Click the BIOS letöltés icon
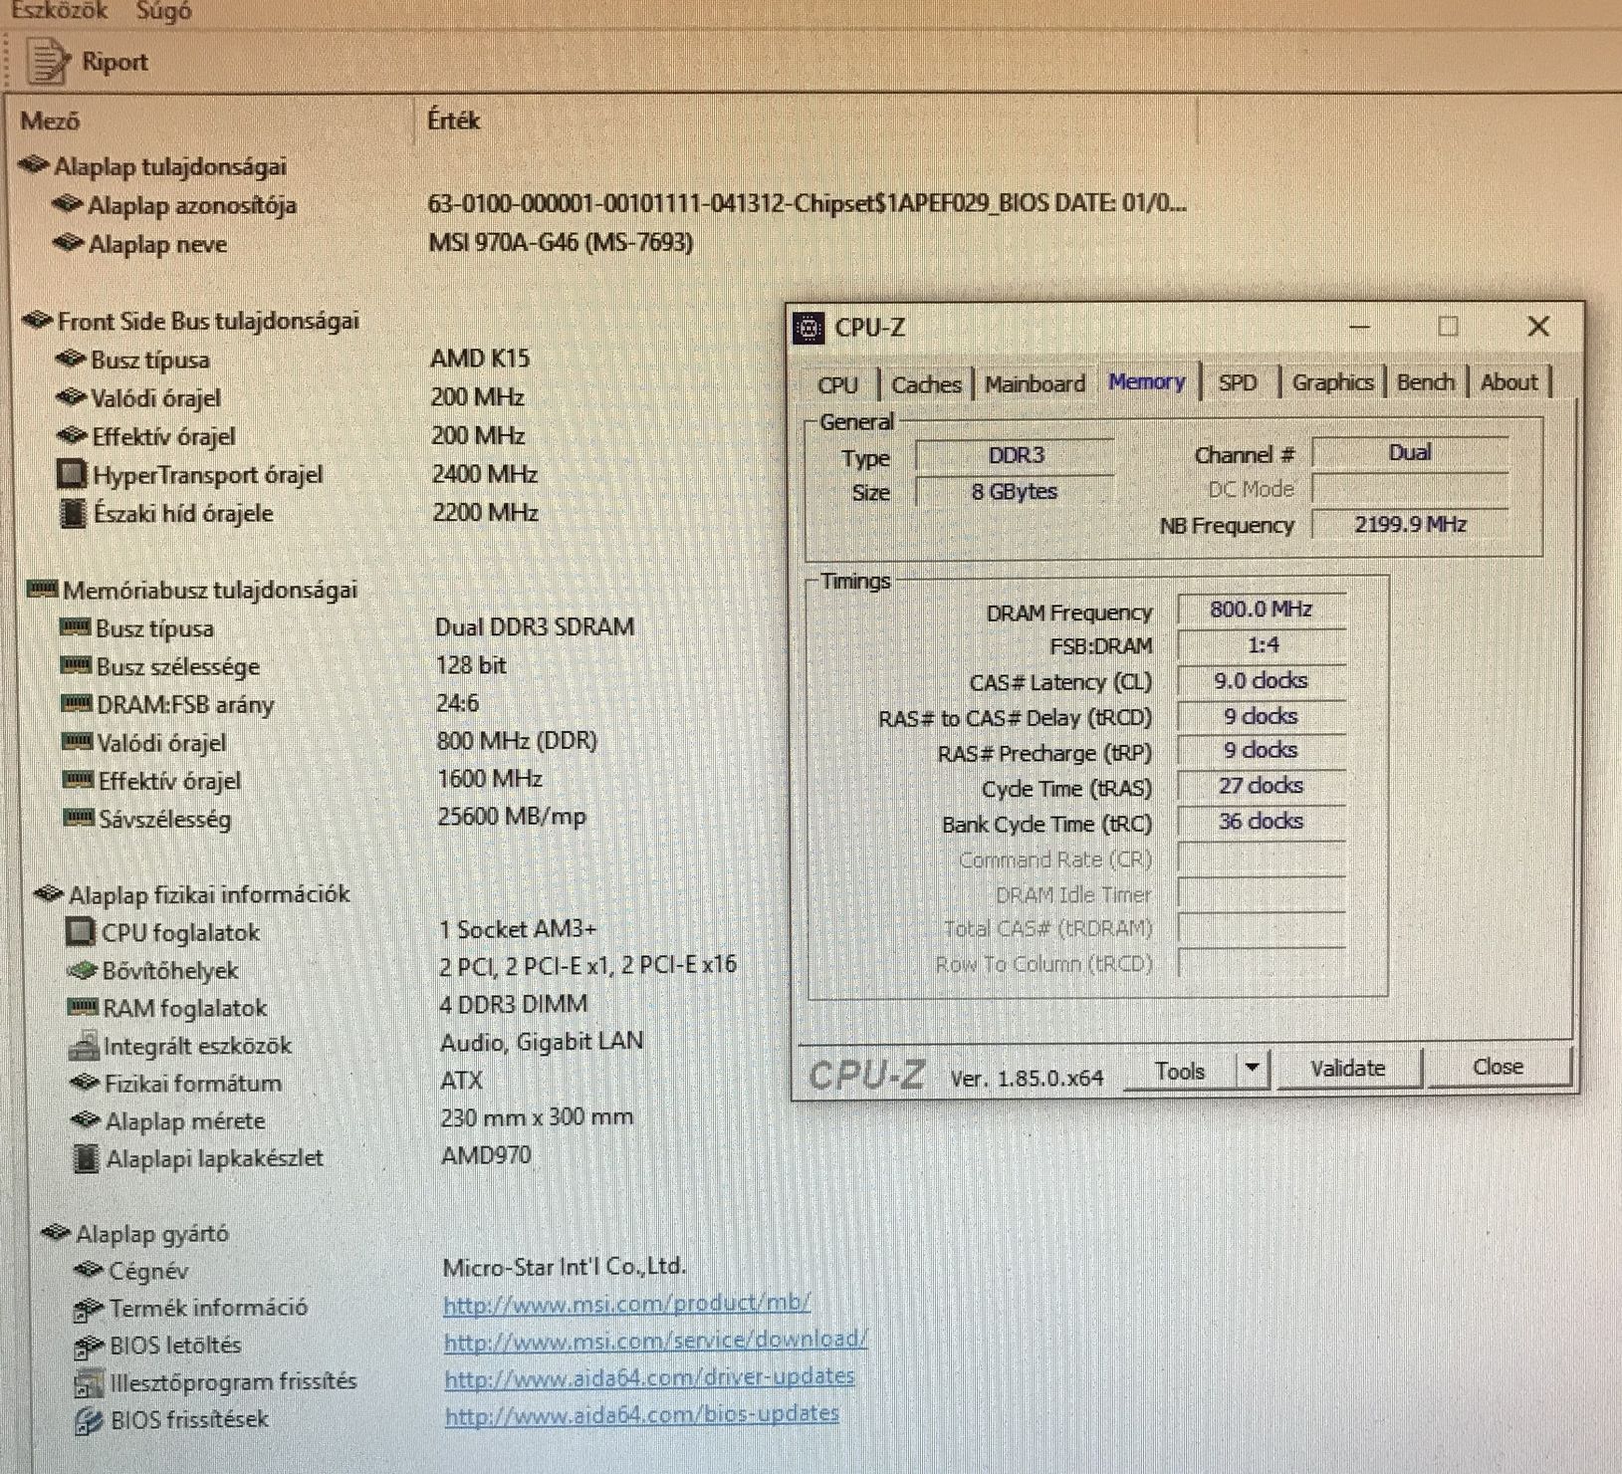The width and height of the screenshot is (1622, 1474). pyautogui.click(x=90, y=1347)
